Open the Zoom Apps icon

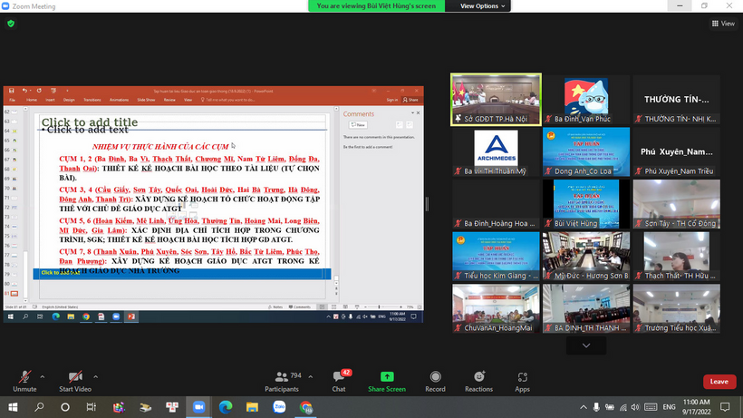(522, 376)
